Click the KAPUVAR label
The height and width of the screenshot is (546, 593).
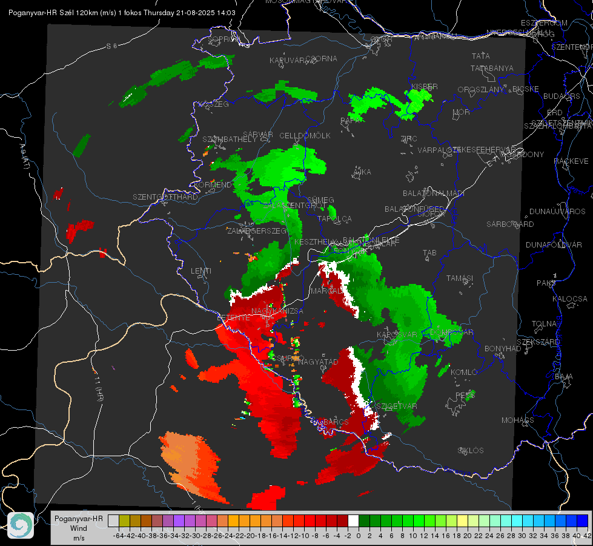[x=288, y=61]
